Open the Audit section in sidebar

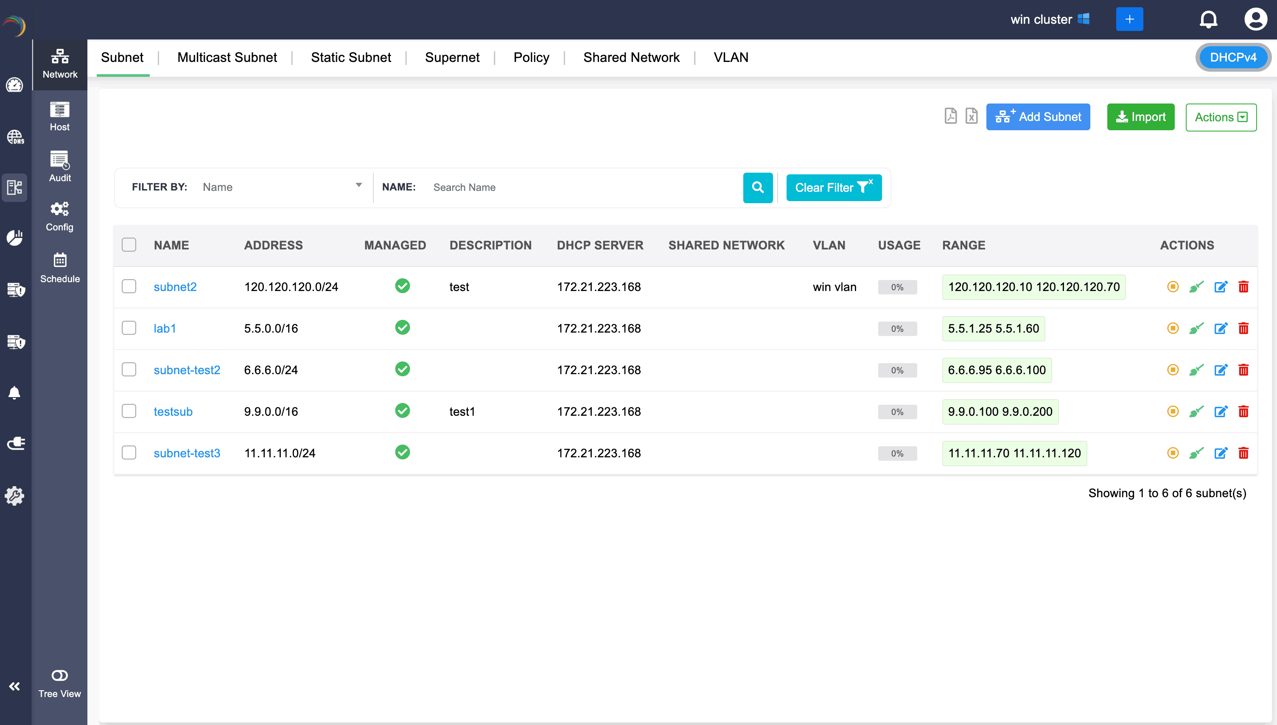[x=60, y=167]
